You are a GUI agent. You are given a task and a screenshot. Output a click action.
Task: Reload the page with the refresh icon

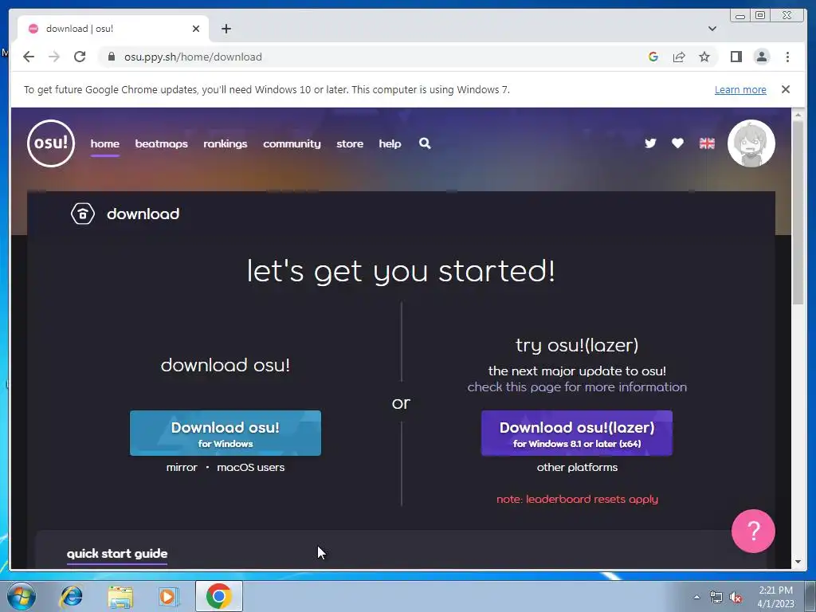[80, 57]
